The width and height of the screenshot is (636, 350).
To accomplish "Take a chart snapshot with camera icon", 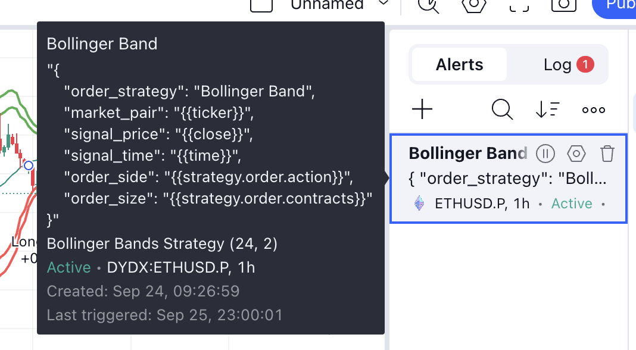I will click(x=564, y=5).
